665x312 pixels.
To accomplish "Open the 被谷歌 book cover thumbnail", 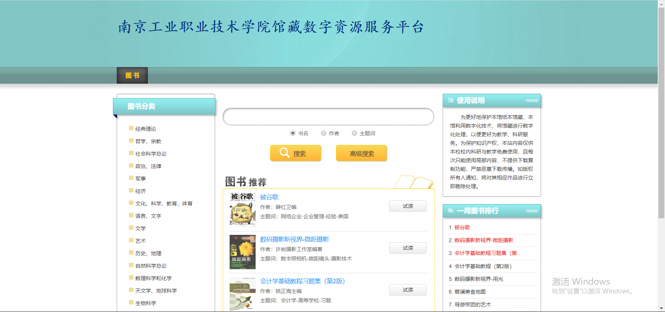I will (242, 210).
